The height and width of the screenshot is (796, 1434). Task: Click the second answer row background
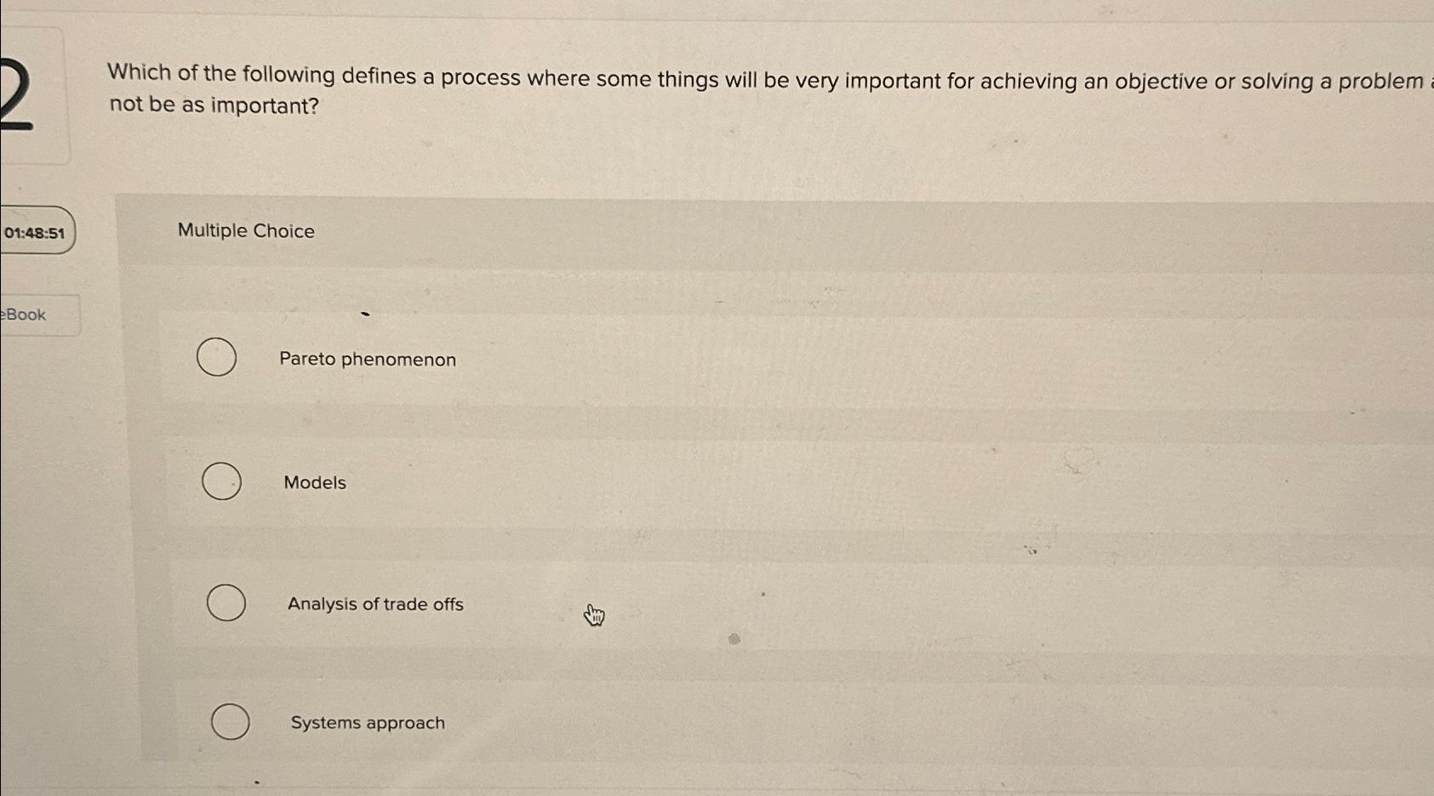click(766, 481)
